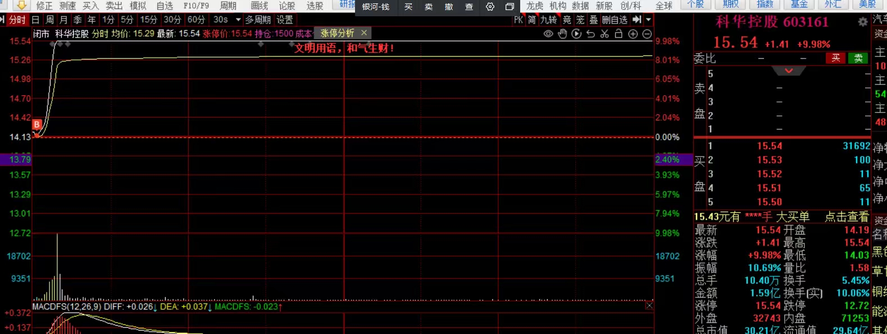
Task: Switch to the 外汇 forex tab
Action: tap(833, 4)
